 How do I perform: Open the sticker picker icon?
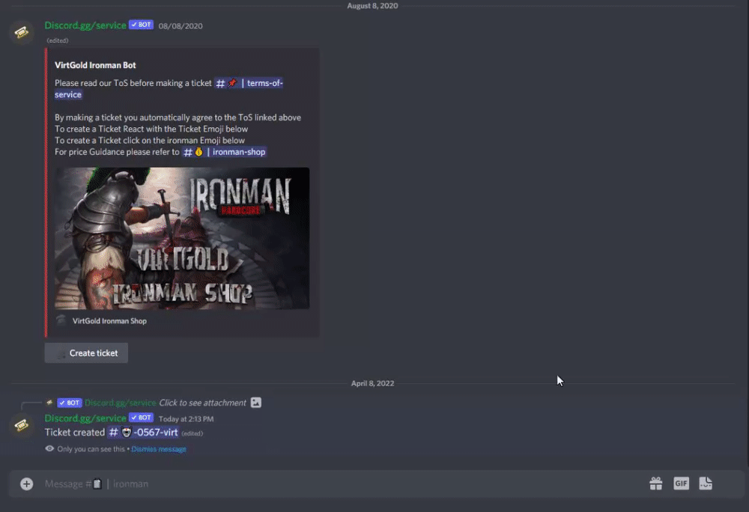click(x=706, y=484)
